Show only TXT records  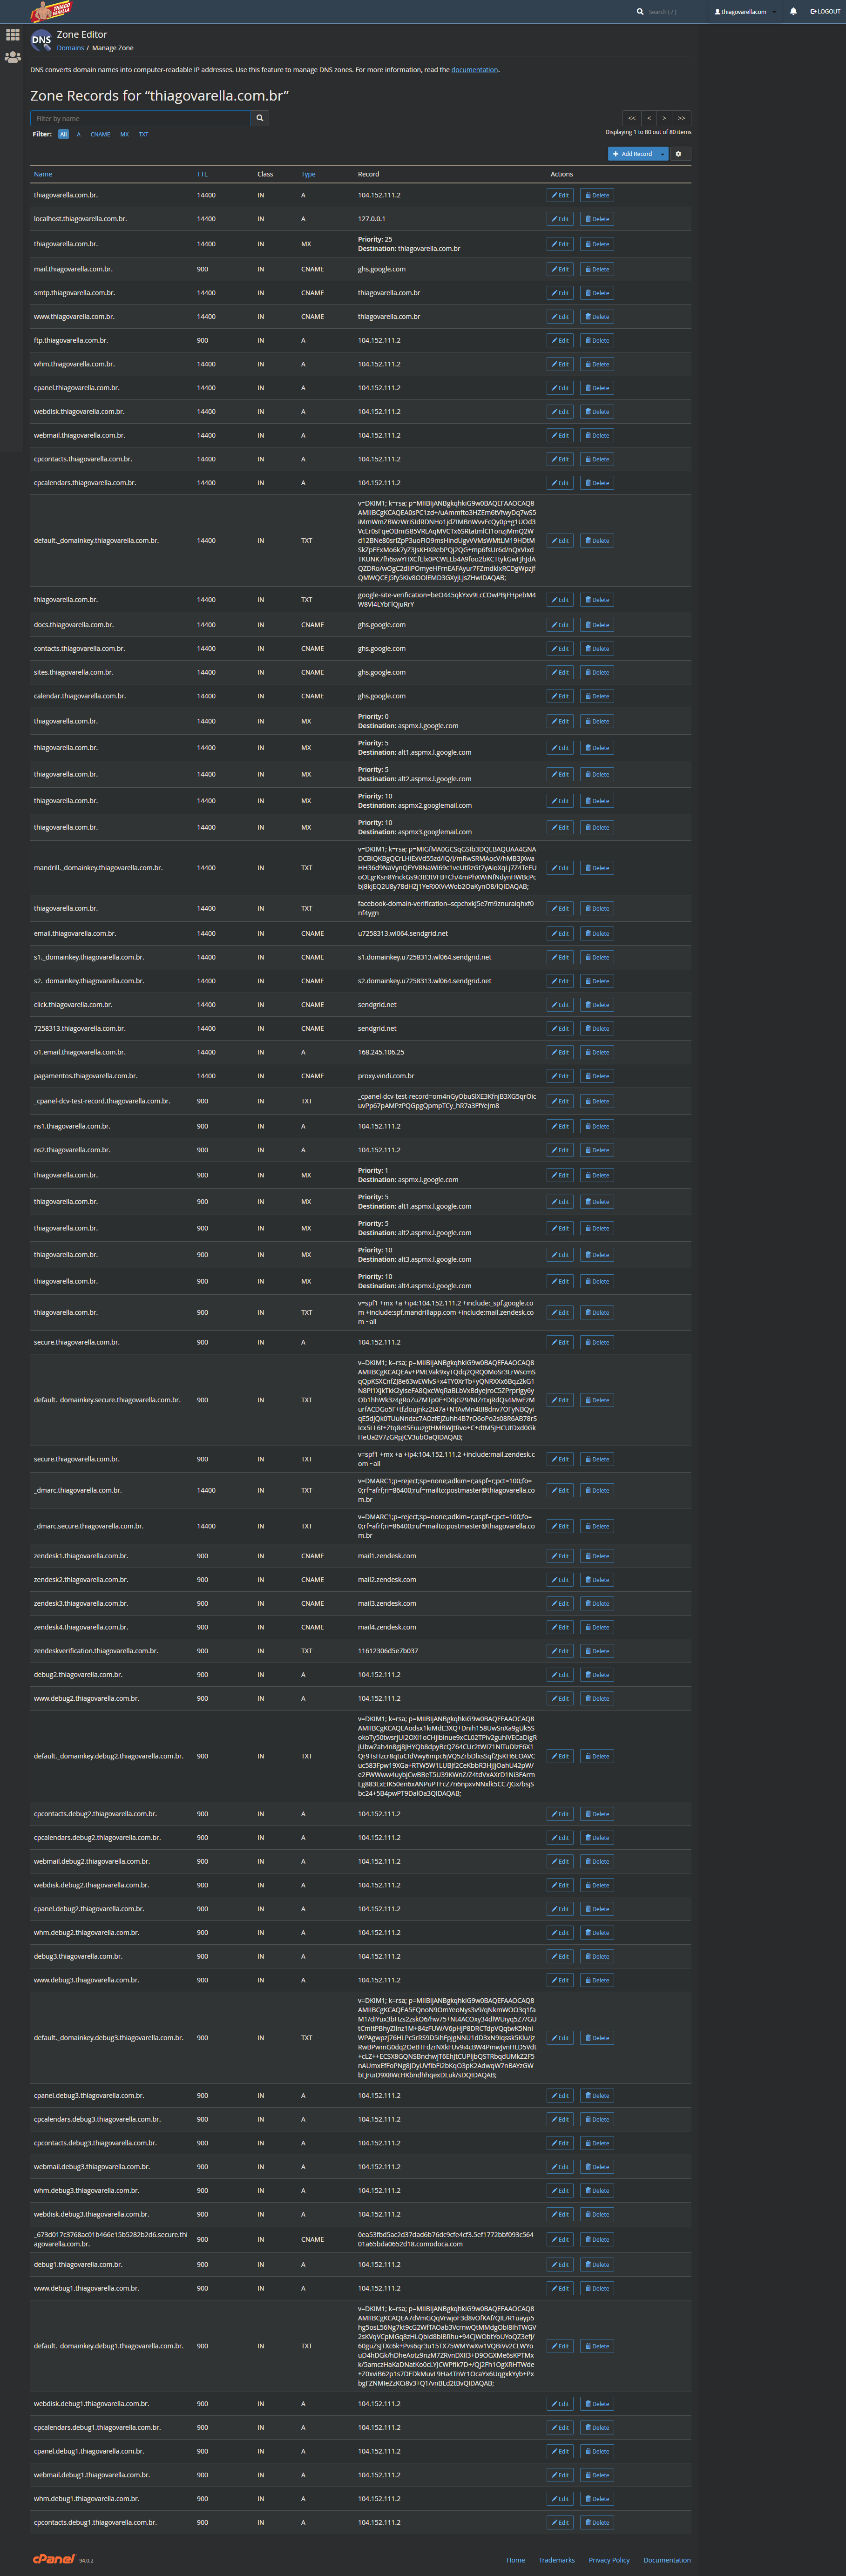coord(143,134)
